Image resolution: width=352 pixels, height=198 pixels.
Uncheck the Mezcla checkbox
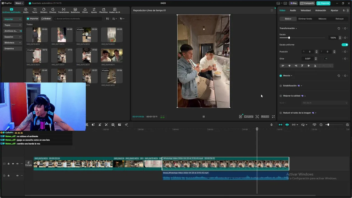tap(281, 76)
